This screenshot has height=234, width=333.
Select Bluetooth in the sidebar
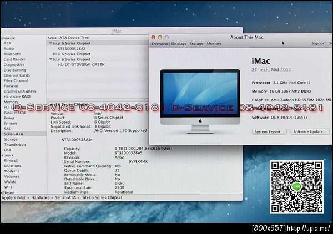(12, 54)
